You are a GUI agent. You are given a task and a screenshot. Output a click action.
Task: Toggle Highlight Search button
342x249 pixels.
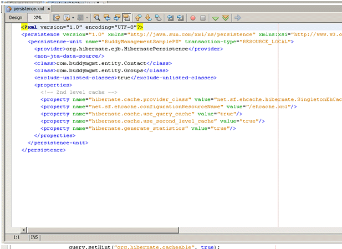click(126, 18)
